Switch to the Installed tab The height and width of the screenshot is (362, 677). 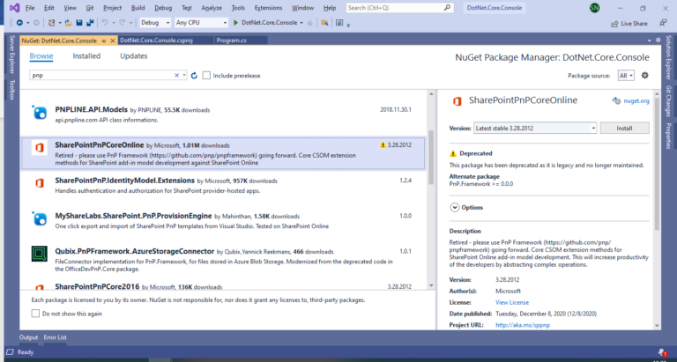86,55
